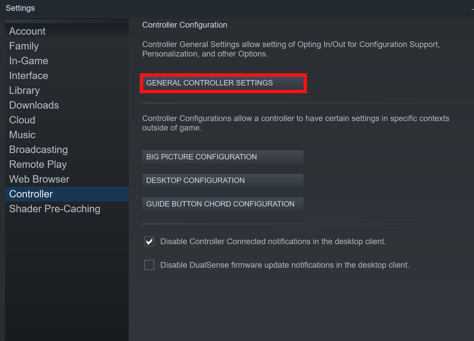Select Library settings category
This screenshot has width=474, height=341.
click(x=25, y=90)
